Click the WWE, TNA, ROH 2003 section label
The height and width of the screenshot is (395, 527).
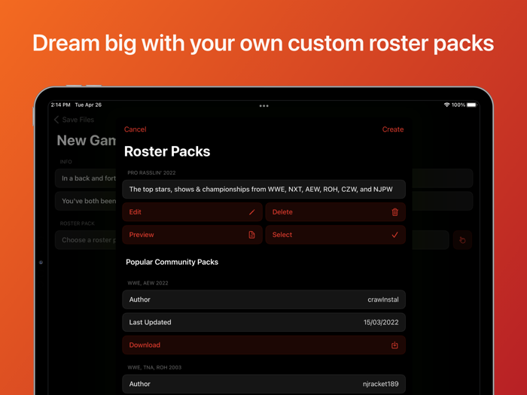click(x=154, y=367)
